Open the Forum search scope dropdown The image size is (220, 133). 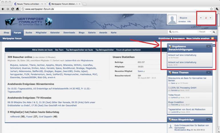pyautogui.click(x=205, y=32)
